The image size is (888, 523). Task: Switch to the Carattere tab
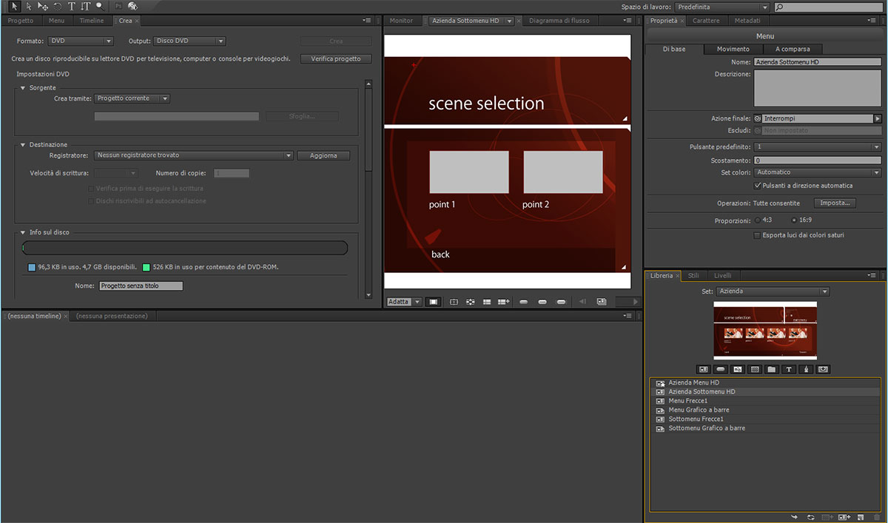click(705, 21)
